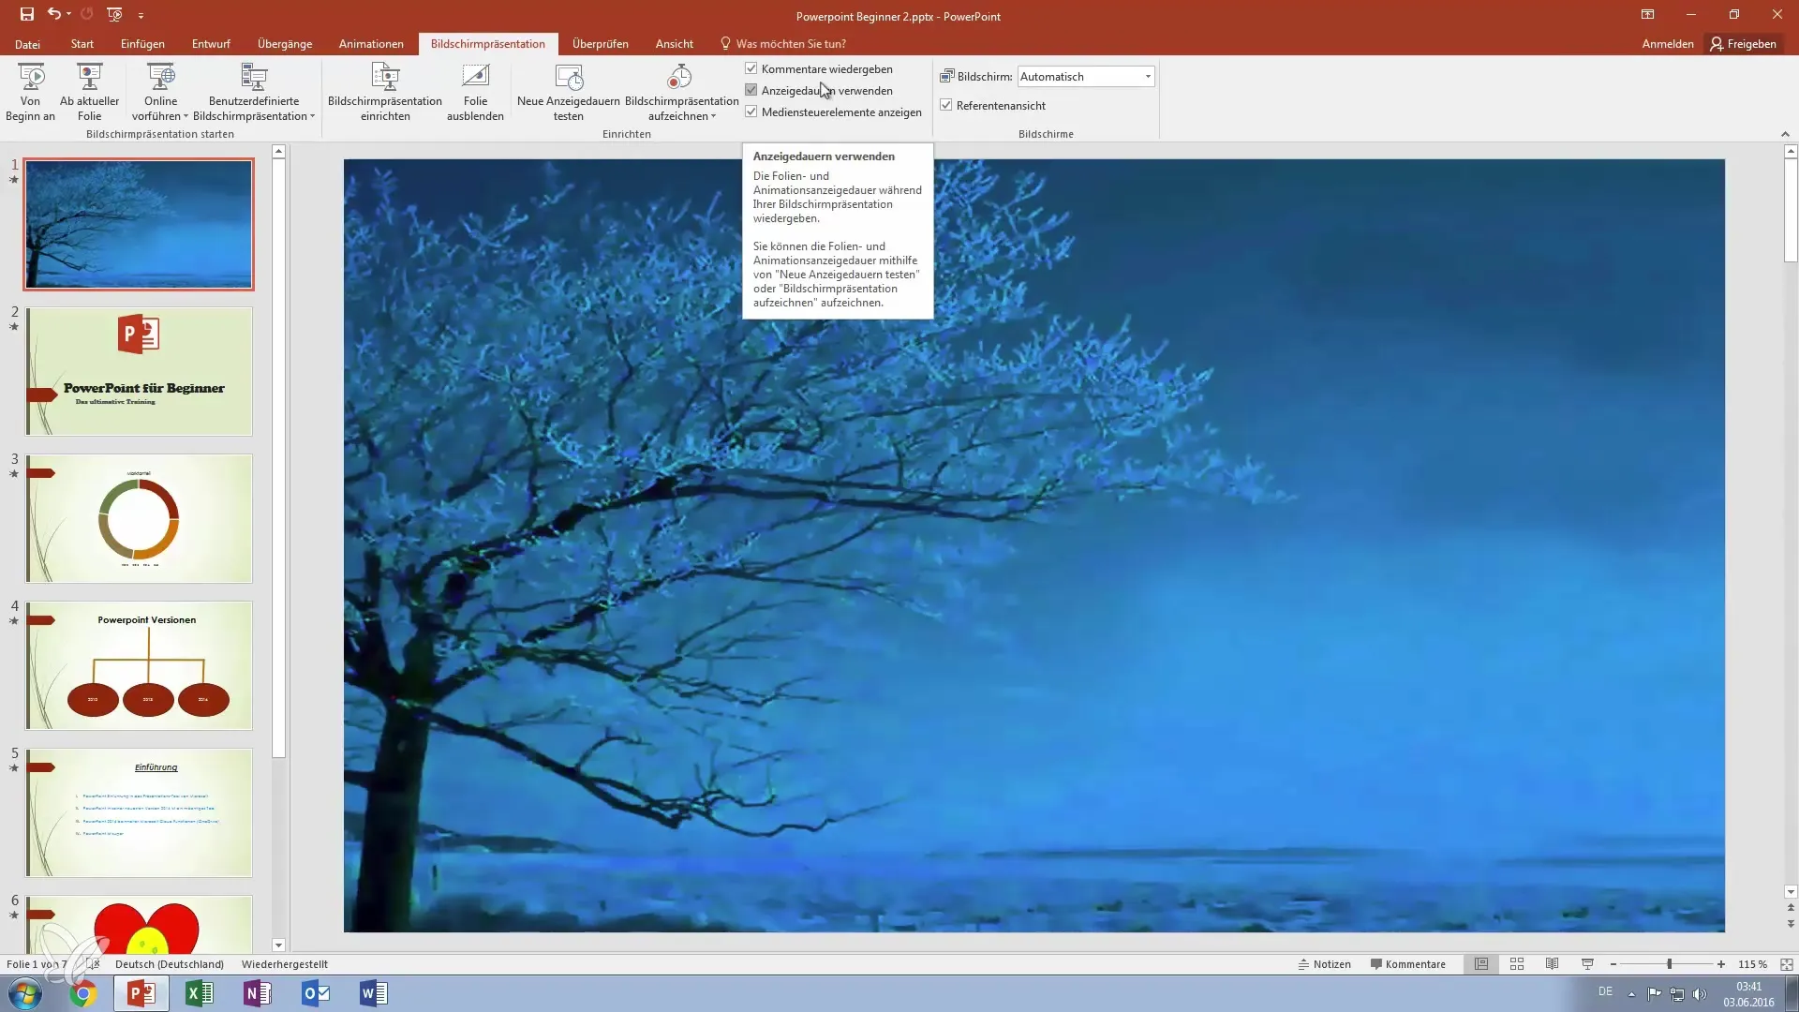Zoom out with the minus button

(x=1613, y=963)
